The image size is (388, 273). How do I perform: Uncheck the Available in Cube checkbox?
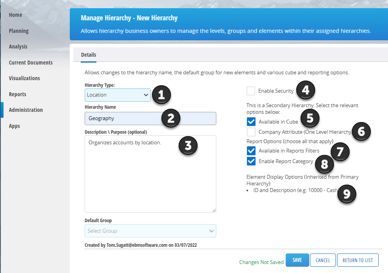(x=251, y=122)
